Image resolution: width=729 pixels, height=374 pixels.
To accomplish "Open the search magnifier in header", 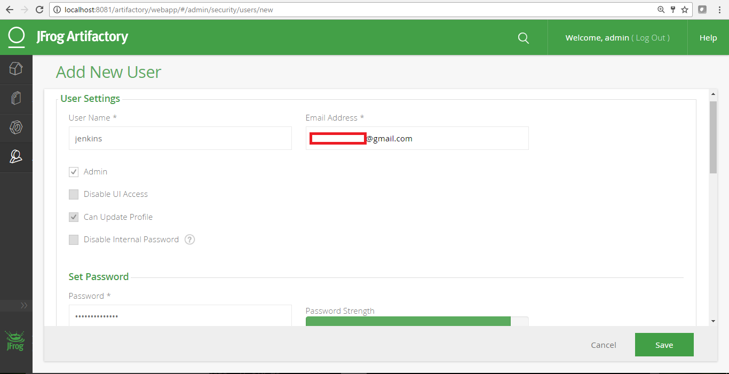I will 524,38.
